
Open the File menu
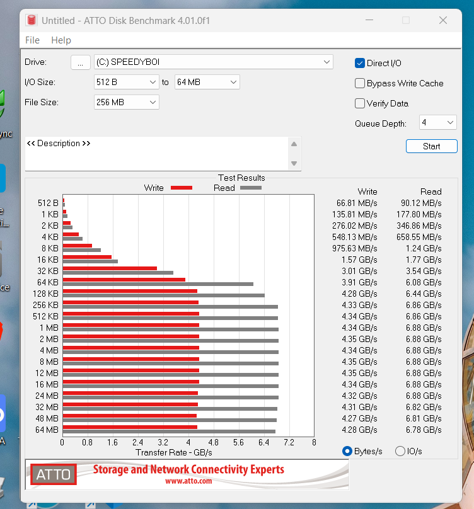(32, 40)
